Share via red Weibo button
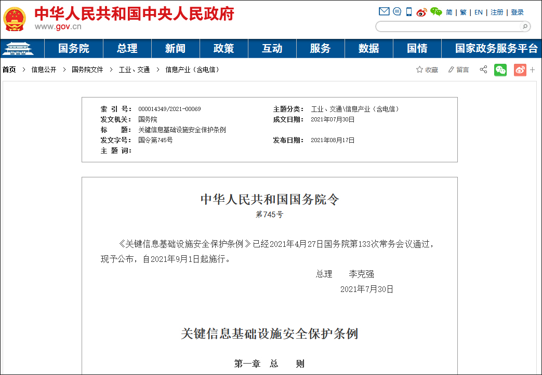The height and width of the screenshot is (375, 542). pos(520,70)
